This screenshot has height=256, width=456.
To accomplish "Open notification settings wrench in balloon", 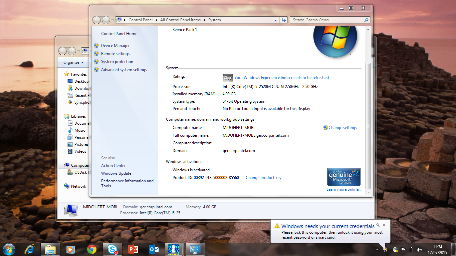I will tap(378, 225).
